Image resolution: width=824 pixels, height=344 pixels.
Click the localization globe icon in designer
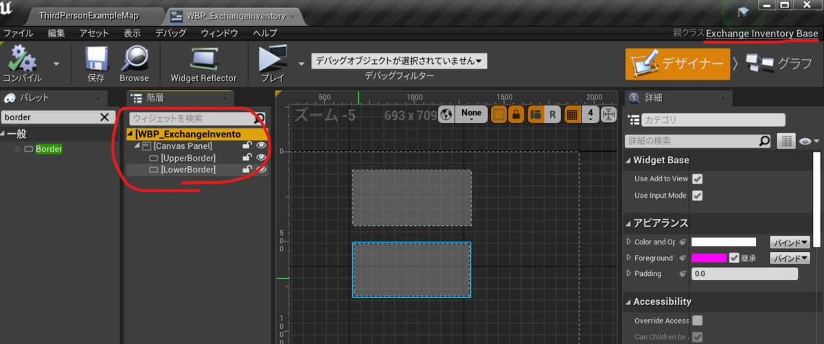coord(446,114)
